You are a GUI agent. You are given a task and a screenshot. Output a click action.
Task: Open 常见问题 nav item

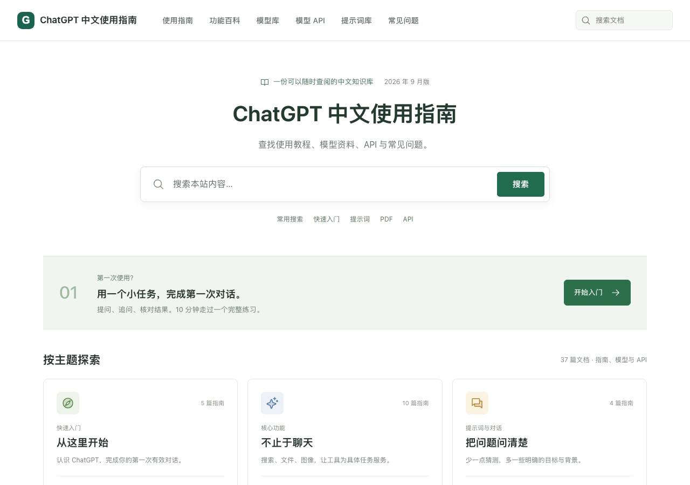pos(403,20)
